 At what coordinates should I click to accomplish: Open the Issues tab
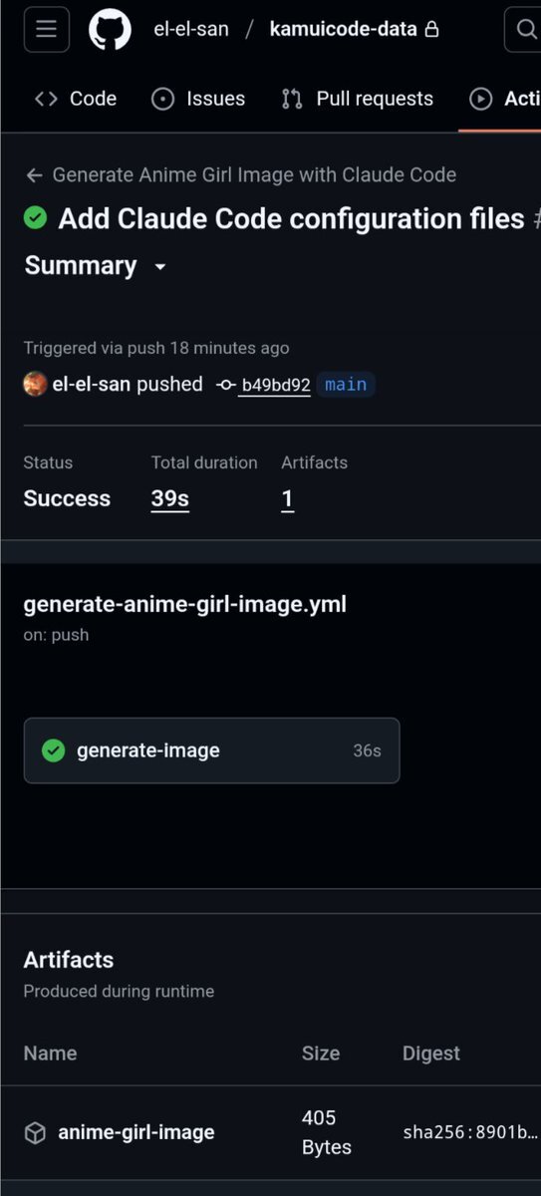[x=197, y=99]
